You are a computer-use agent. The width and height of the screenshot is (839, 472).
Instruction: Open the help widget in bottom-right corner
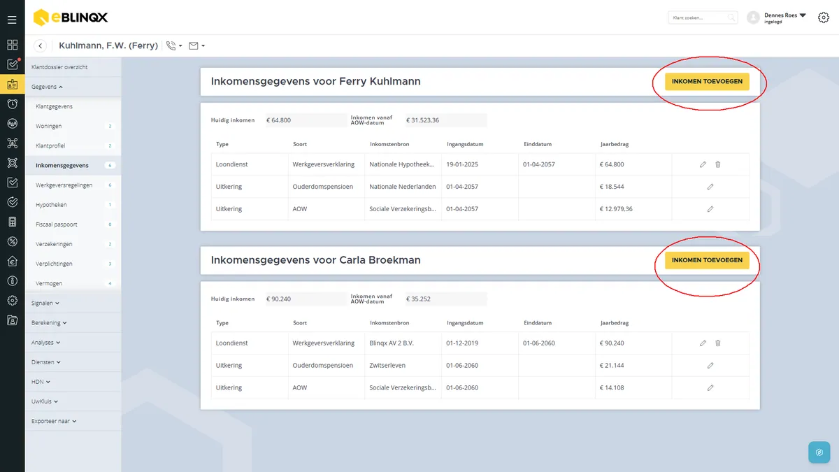pyautogui.click(x=819, y=452)
